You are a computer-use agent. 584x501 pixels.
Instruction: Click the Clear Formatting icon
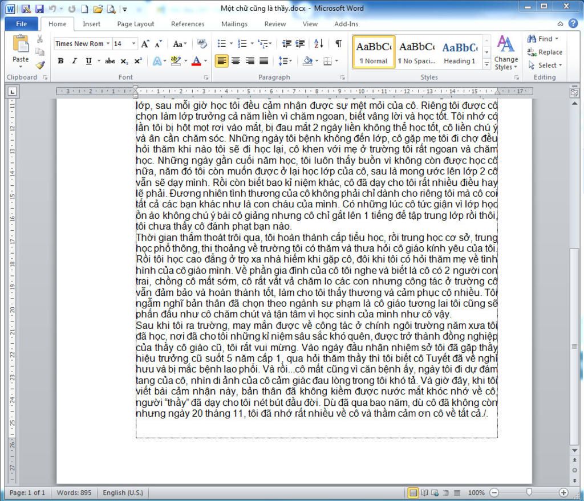[202, 43]
